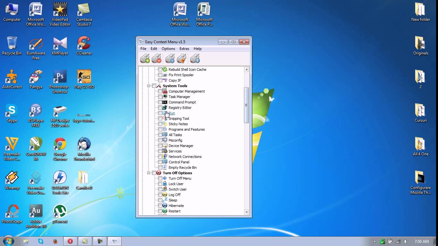
Task: Click the mouse-broom cleaner toolbar icon
Action: (x=181, y=59)
